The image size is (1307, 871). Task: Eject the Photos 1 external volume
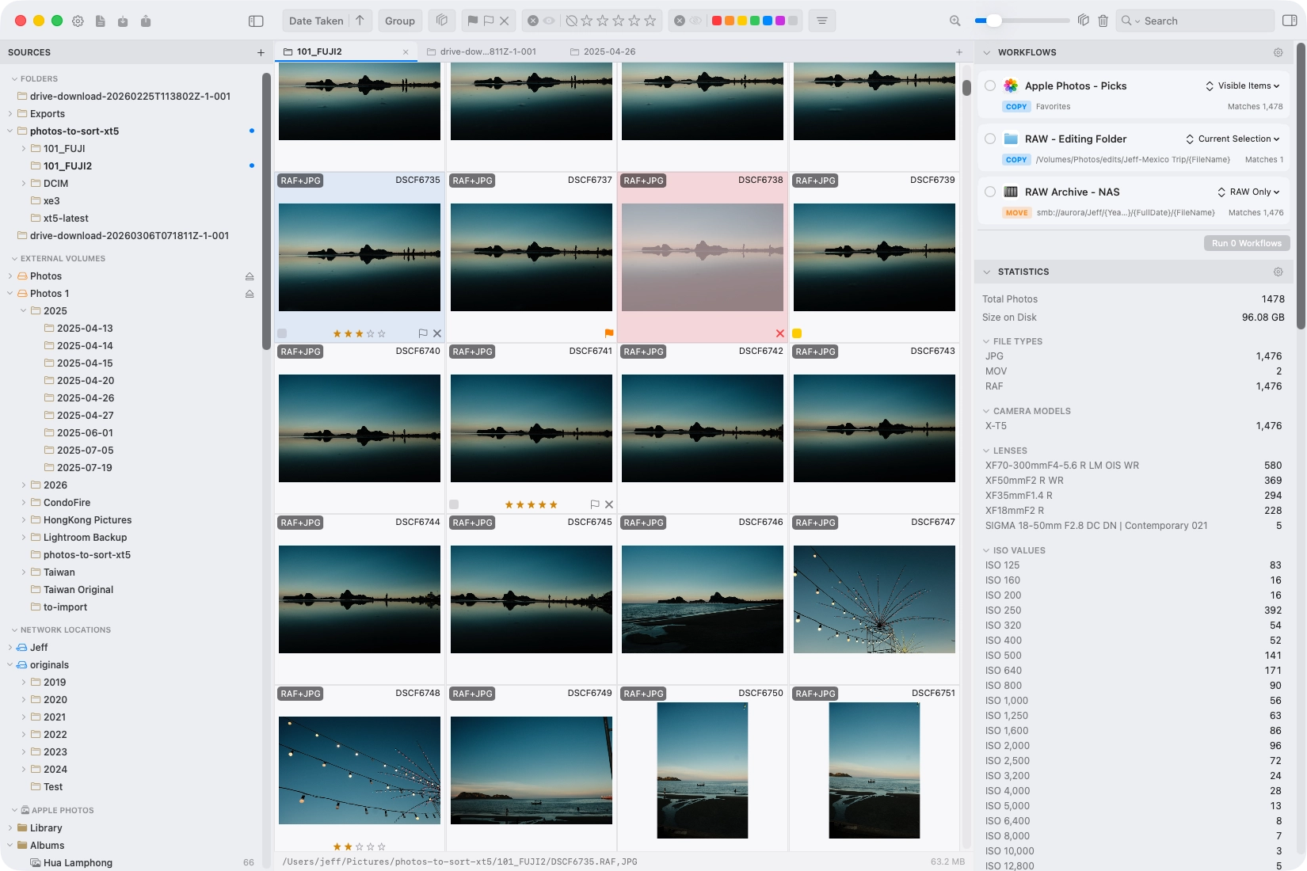point(250,294)
